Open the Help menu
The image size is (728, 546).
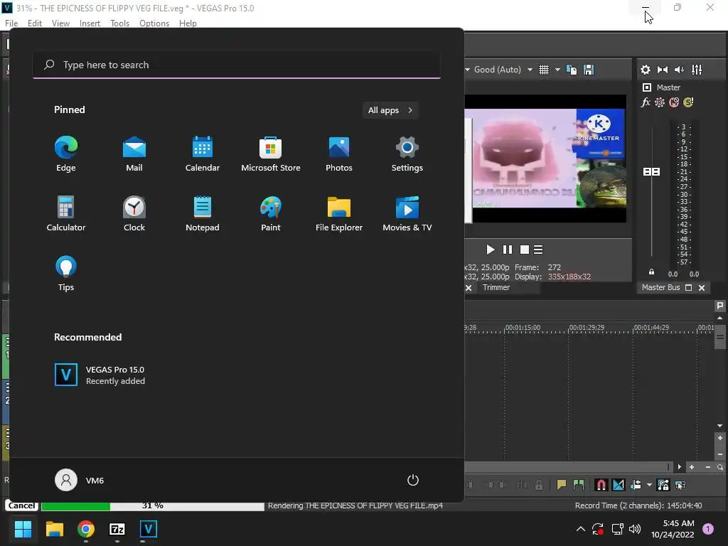[x=188, y=23]
